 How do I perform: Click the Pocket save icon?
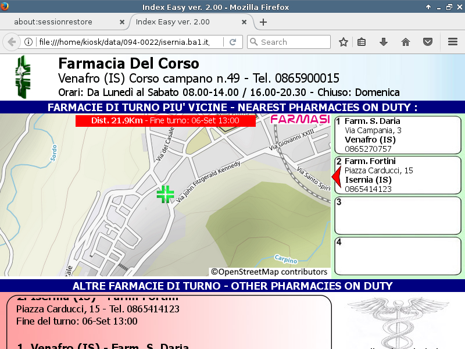(427, 42)
